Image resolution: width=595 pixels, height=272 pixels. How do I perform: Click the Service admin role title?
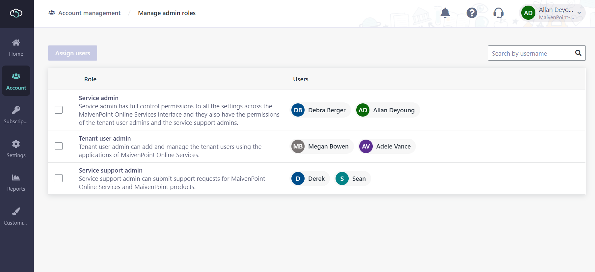(x=98, y=98)
